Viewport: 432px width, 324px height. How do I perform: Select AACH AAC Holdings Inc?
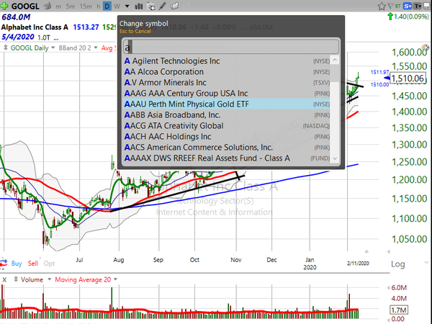pyautogui.click(x=227, y=136)
